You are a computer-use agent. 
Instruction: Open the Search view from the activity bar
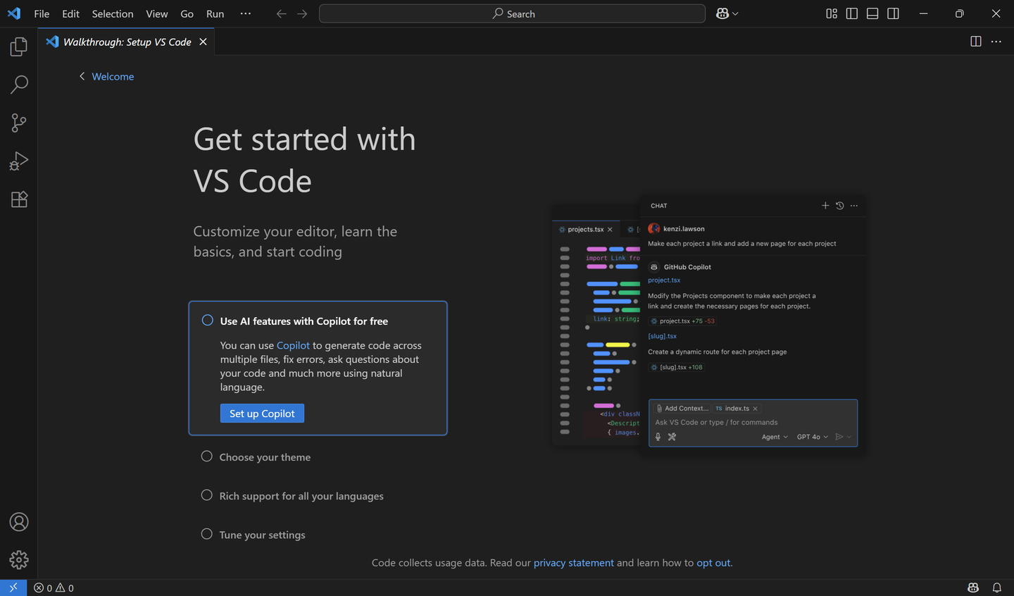[x=18, y=85]
